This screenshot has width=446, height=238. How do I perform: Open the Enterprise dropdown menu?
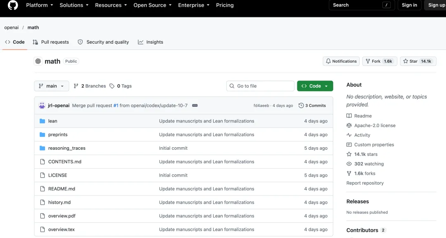coord(194,5)
